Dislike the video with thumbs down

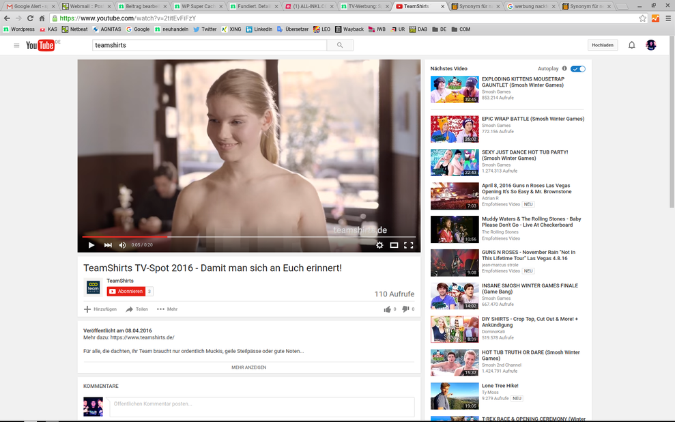tap(405, 309)
